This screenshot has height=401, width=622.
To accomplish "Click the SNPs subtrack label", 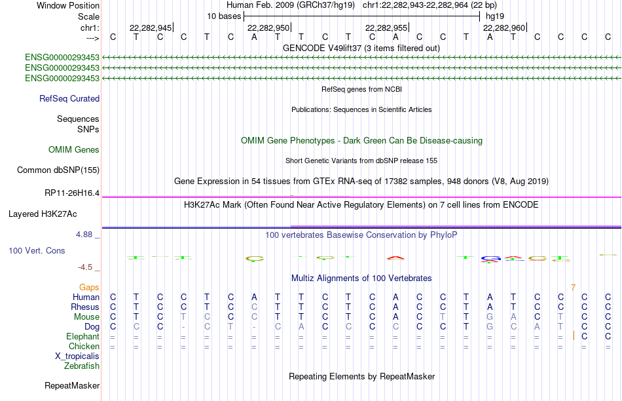I will pyautogui.click(x=88, y=130).
